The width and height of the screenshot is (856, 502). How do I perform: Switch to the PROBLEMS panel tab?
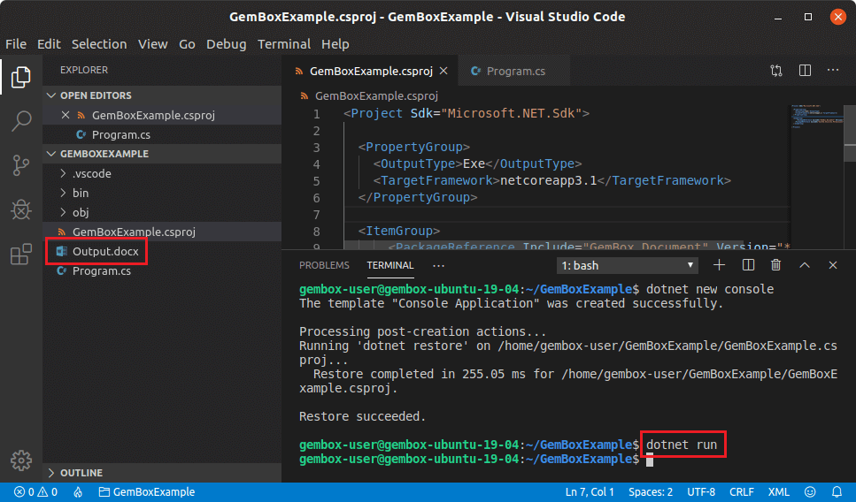pyautogui.click(x=324, y=265)
